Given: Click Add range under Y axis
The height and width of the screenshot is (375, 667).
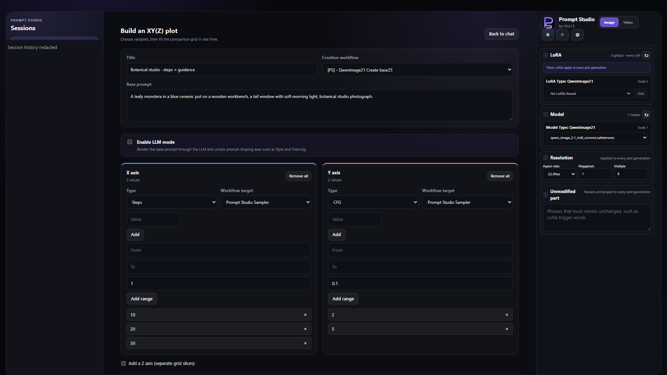Looking at the screenshot, I should pos(343,299).
